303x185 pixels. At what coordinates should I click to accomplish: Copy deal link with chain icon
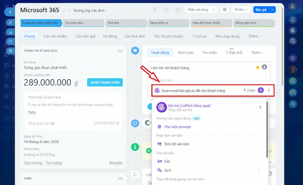[x=10, y=23]
